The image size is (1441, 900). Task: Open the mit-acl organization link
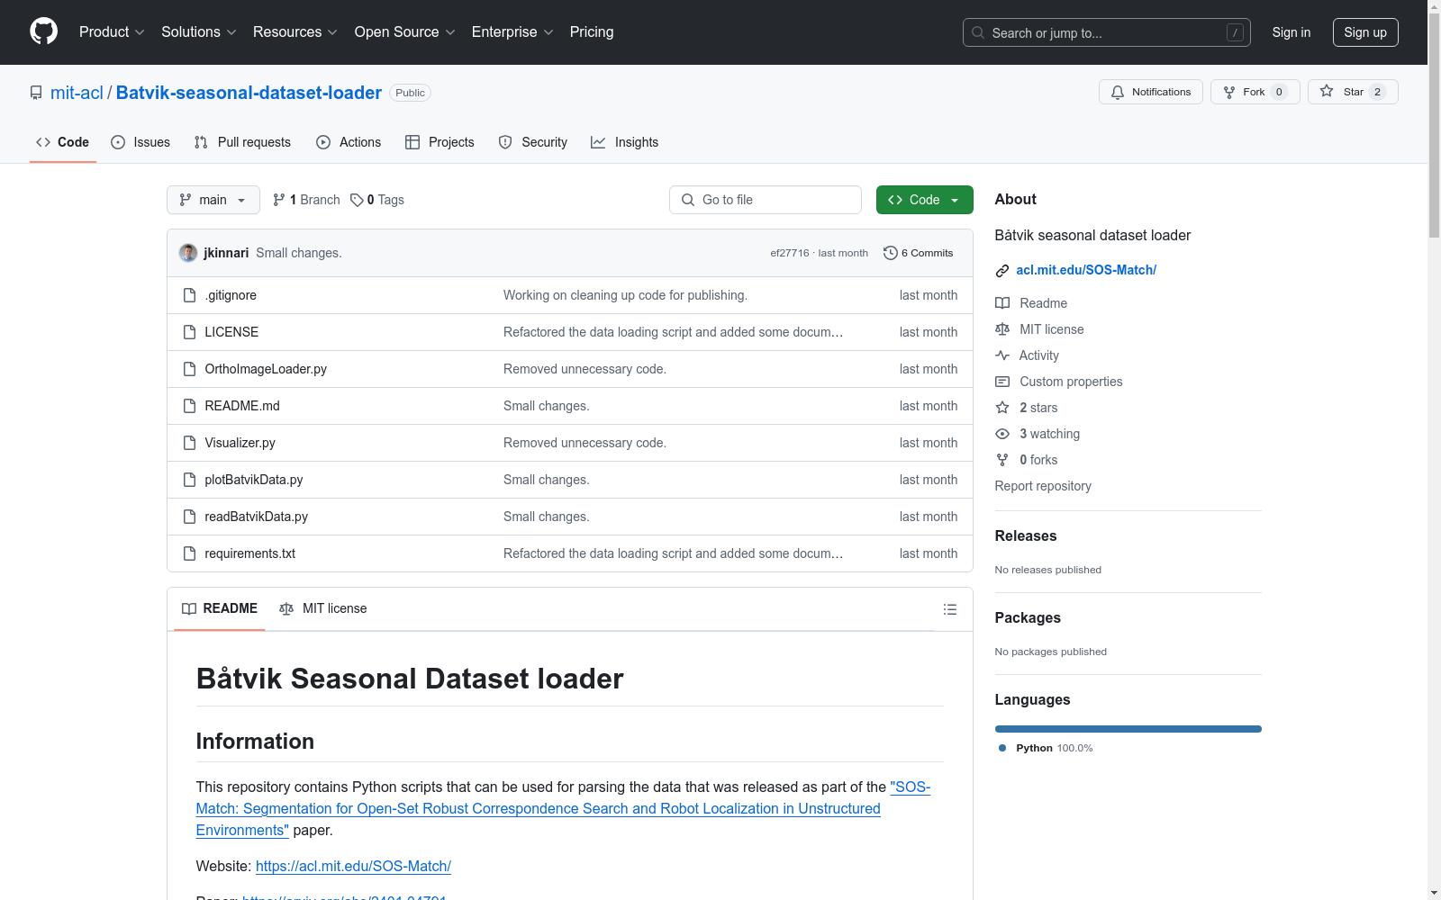click(x=77, y=93)
